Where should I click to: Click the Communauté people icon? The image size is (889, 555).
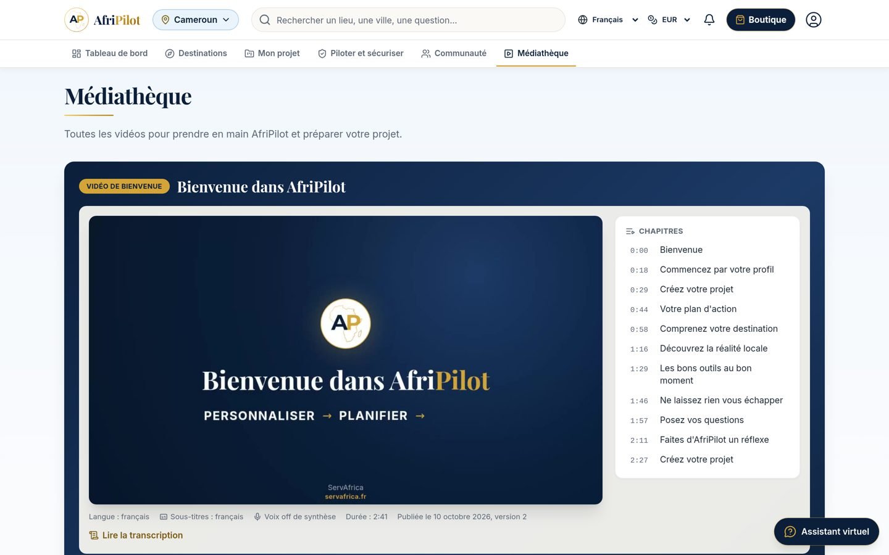click(426, 54)
